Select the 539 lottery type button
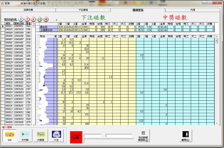224x148 pixels. click(9, 136)
